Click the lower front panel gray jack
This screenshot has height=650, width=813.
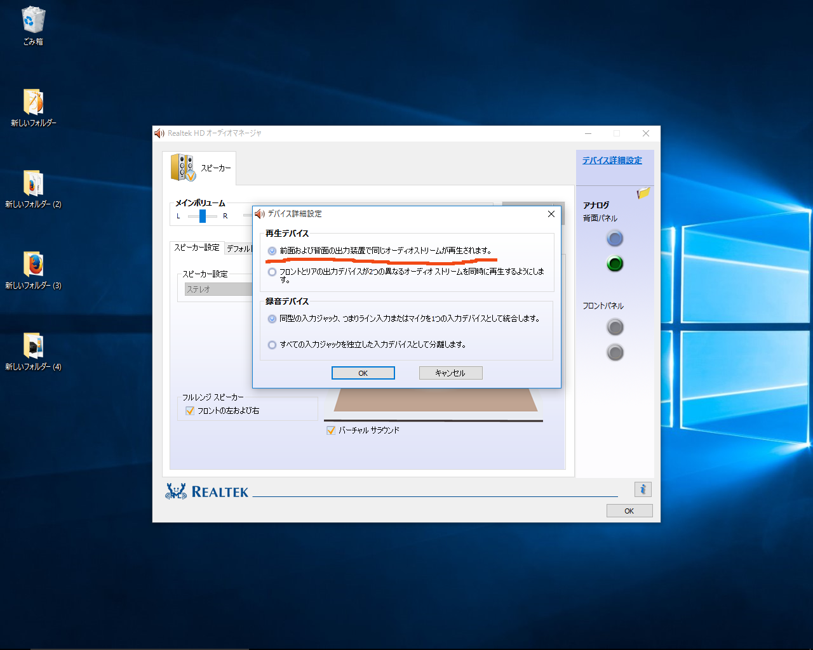point(615,352)
